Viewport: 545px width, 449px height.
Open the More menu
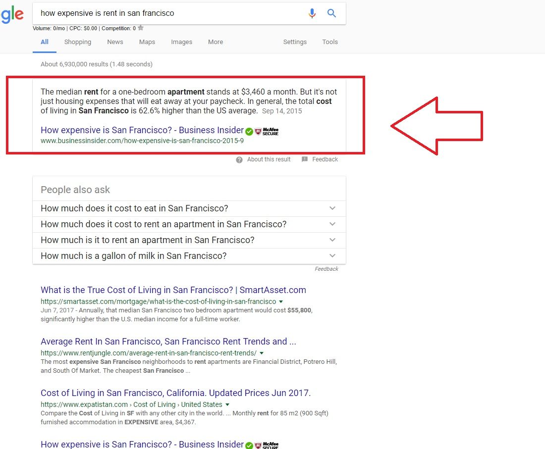click(x=216, y=42)
